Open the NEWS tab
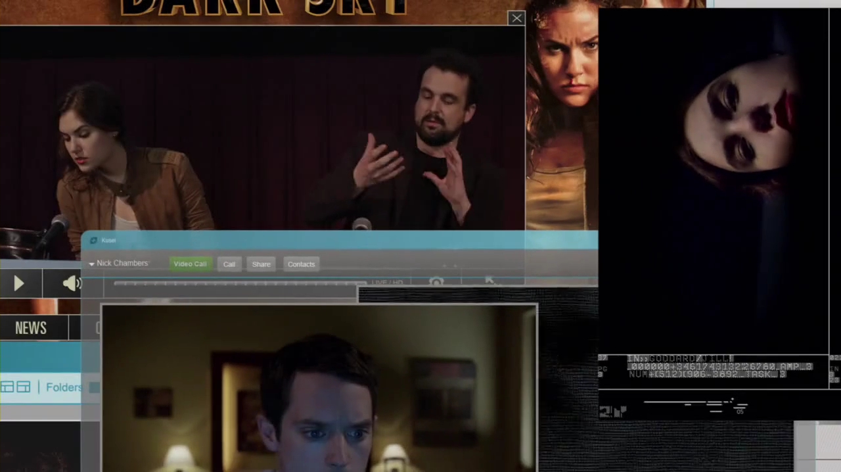The image size is (841, 472). (31, 328)
